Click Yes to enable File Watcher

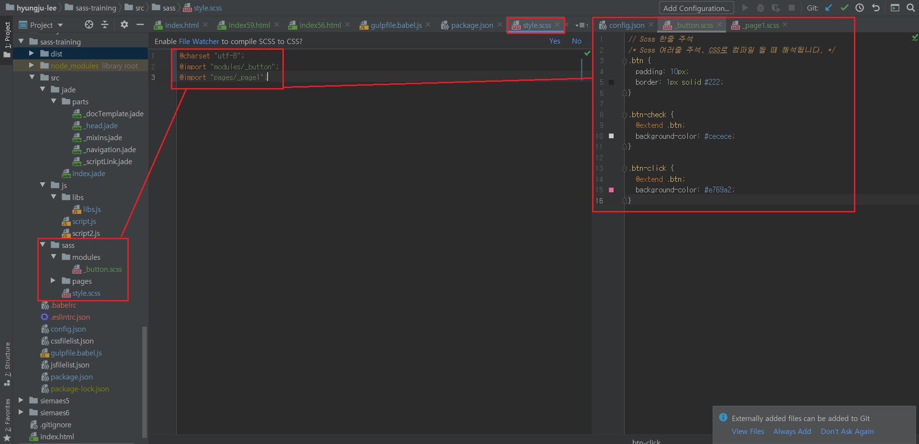pos(554,41)
